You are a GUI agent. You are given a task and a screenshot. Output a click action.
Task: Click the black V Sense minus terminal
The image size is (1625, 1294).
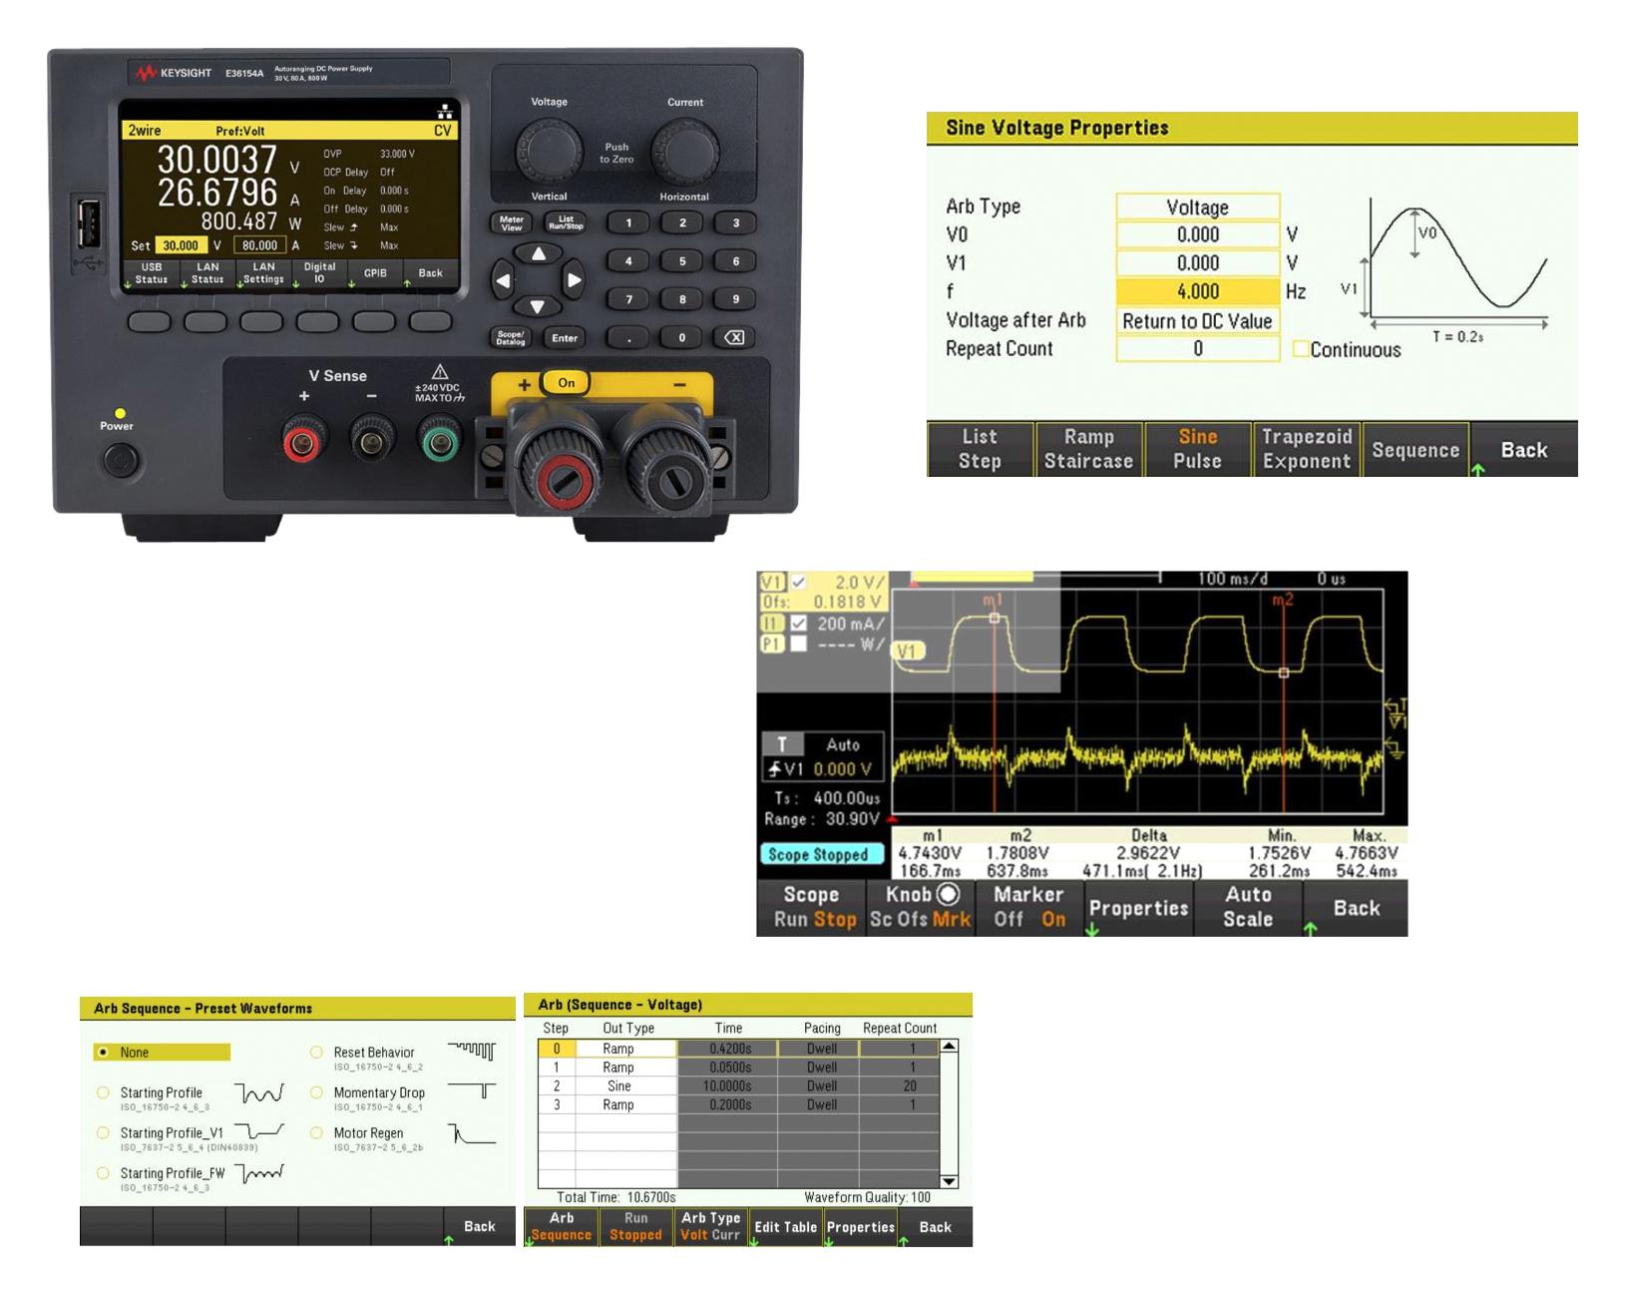pos(371,440)
